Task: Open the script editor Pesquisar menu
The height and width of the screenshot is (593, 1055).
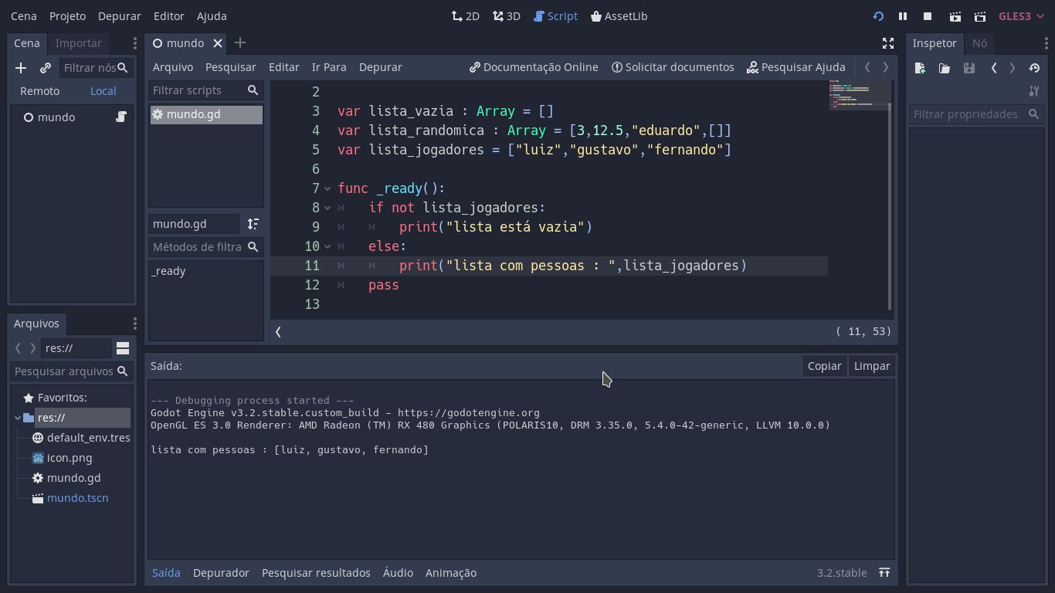Action: tap(231, 67)
